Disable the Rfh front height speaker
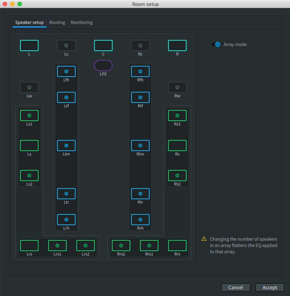 140,71
